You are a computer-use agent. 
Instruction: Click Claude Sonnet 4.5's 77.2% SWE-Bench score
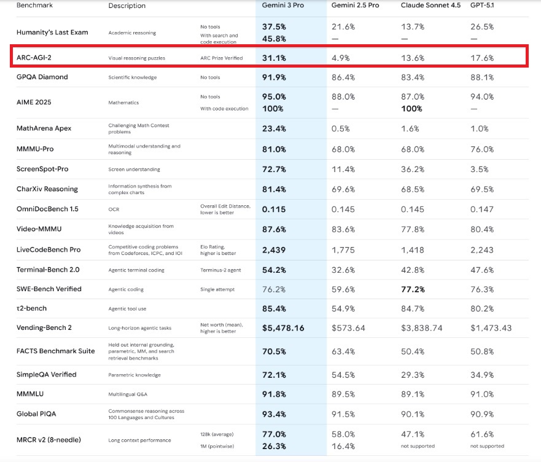[413, 289]
